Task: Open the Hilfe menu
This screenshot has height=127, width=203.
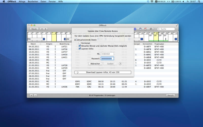Action: (x=60, y=2)
